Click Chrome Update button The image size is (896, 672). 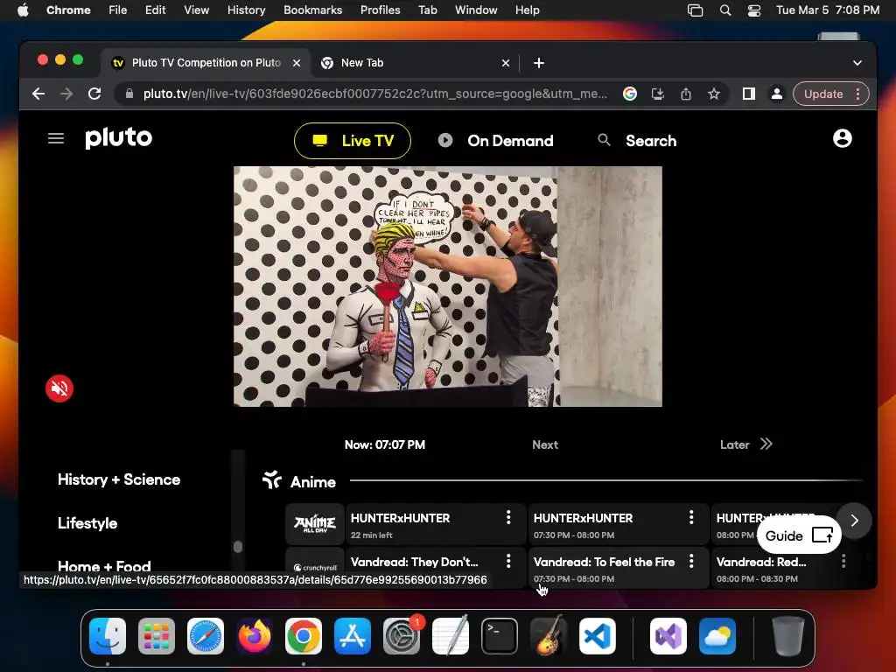(x=823, y=94)
